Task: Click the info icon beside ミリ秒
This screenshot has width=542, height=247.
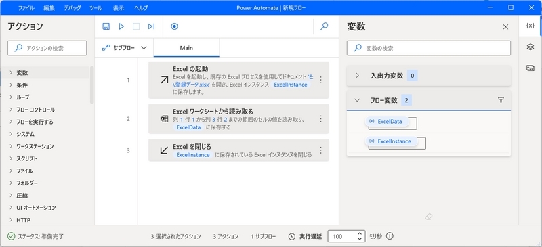Action: [x=390, y=236]
